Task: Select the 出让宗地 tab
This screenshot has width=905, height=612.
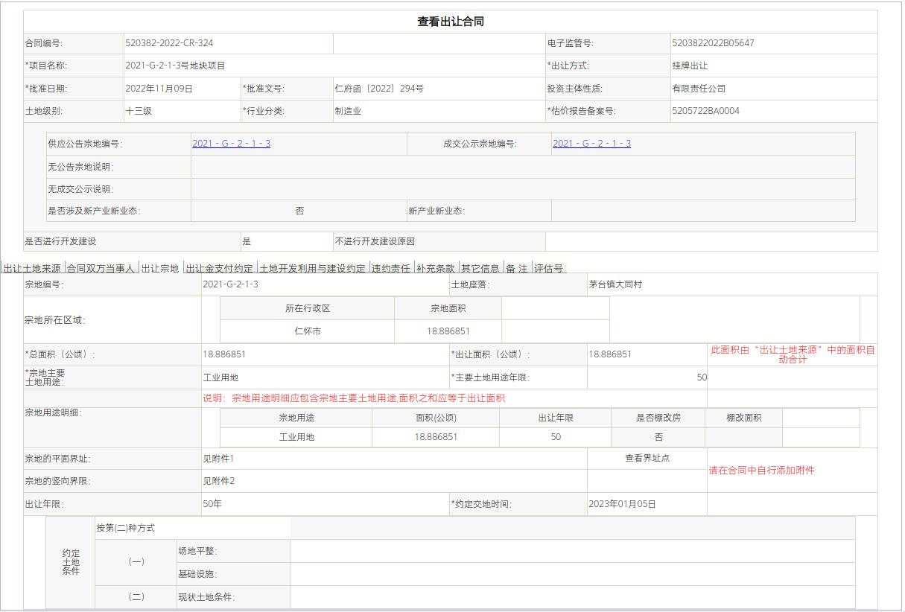Action: click(160, 268)
